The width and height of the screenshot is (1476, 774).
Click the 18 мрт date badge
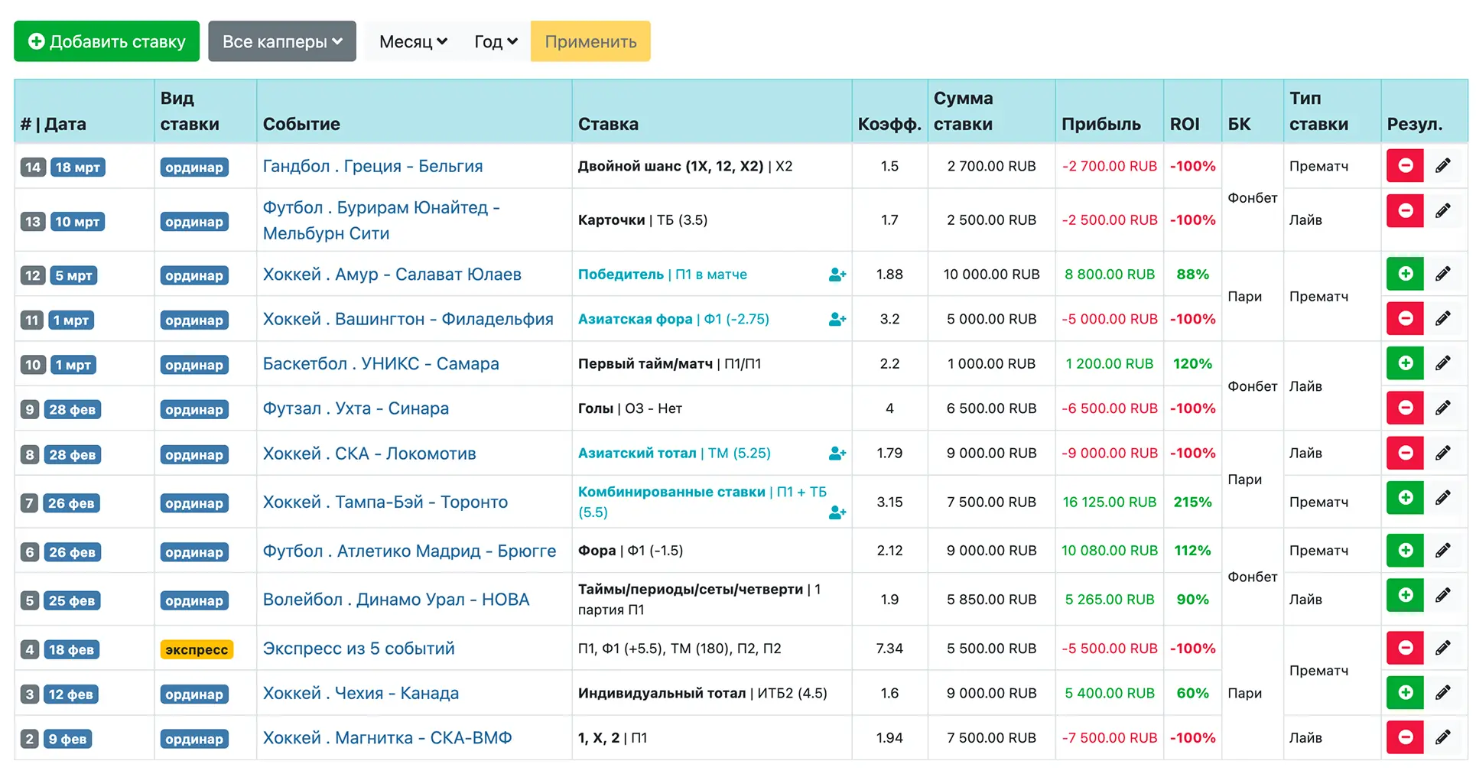click(77, 167)
